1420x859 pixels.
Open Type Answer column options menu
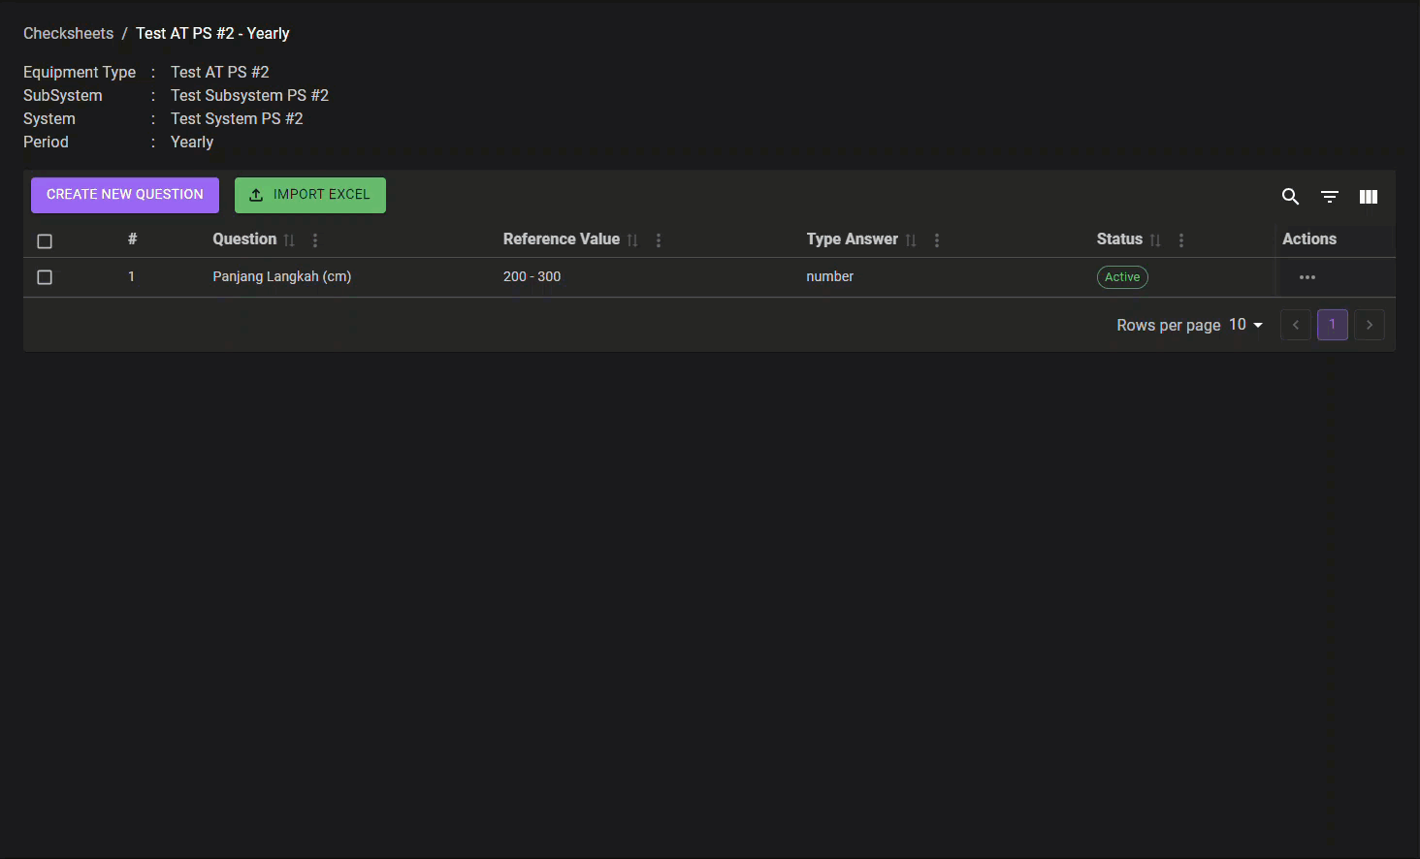pyautogui.click(x=937, y=240)
